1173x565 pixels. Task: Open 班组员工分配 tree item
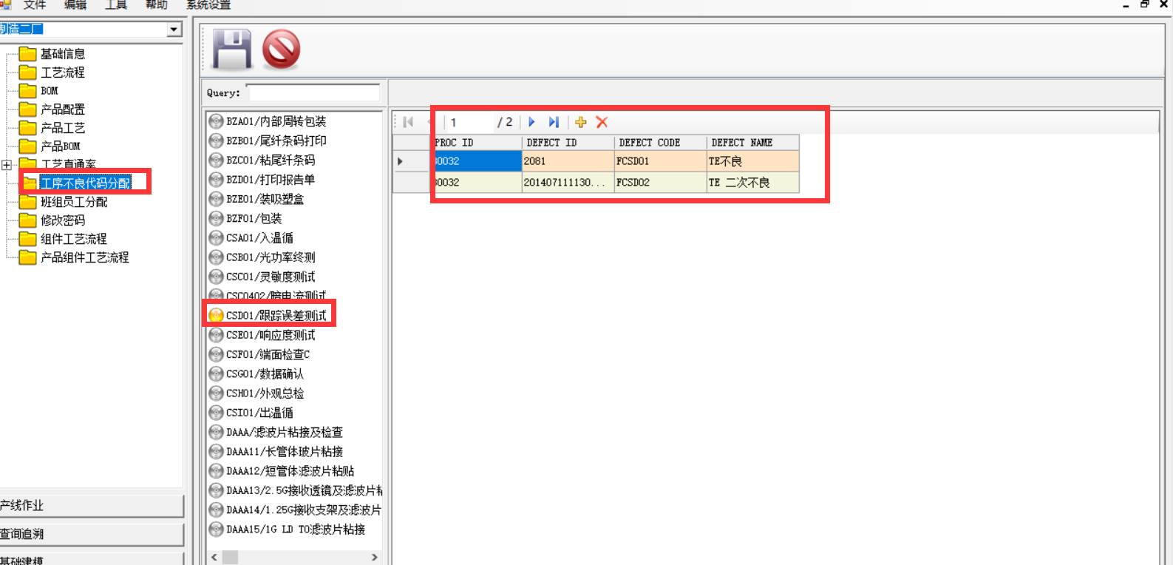coord(73,202)
